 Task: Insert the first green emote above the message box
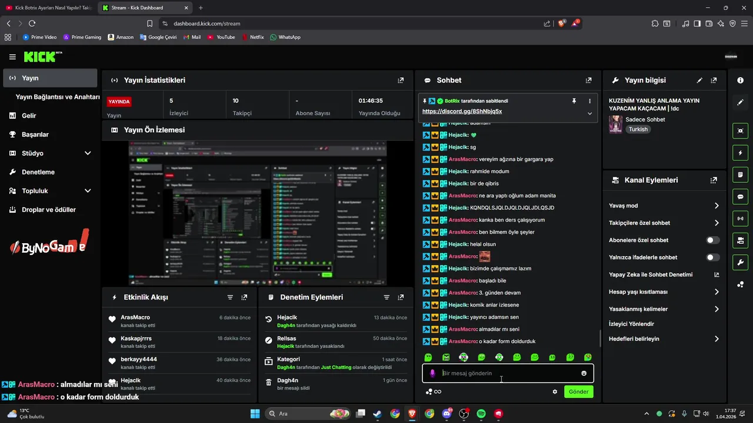tap(428, 357)
